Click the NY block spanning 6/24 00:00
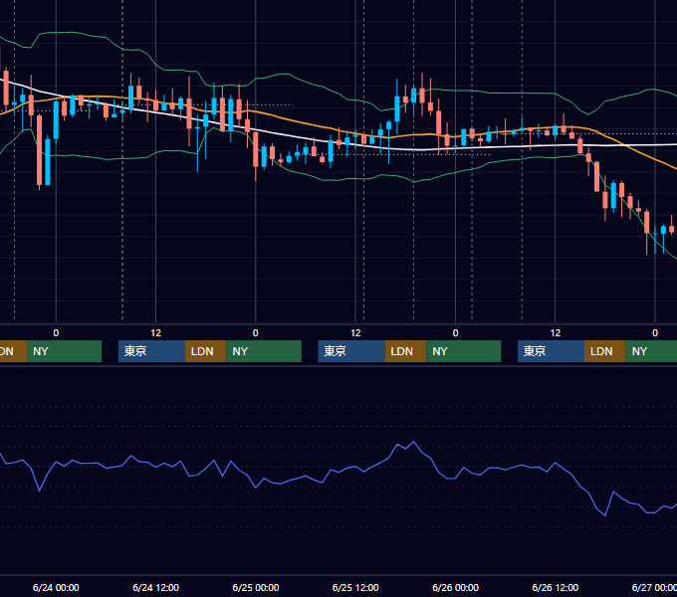Screen dimensions: 677x597 click(64, 351)
